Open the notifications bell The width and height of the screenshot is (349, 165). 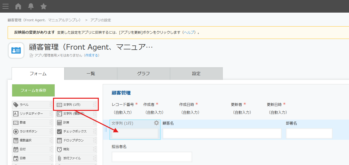[31, 6]
